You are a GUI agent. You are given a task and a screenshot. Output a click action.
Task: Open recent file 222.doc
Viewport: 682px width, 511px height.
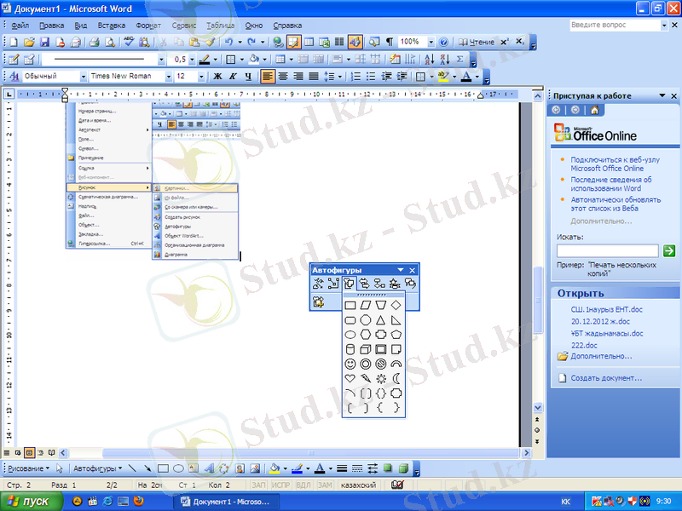click(583, 345)
